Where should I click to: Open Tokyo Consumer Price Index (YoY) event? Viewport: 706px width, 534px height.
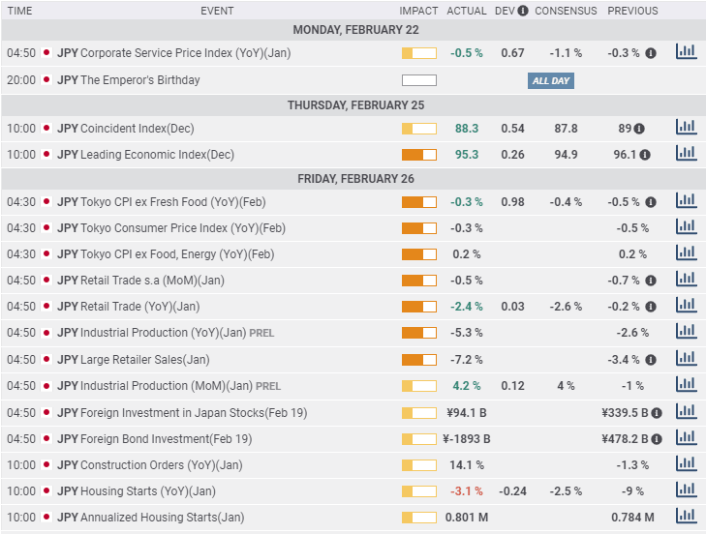[x=183, y=228]
